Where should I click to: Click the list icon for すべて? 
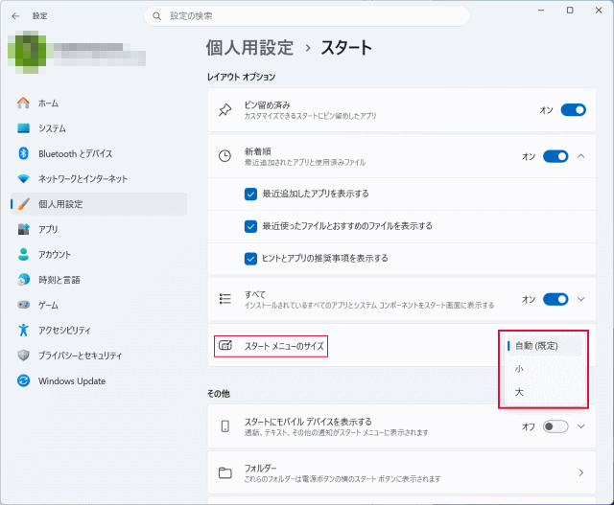pos(224,299)
